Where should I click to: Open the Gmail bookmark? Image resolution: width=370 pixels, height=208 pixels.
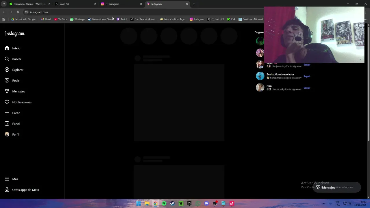[x=46, y=19]
